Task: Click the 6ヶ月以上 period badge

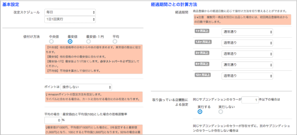Action: tap(202, 64)
